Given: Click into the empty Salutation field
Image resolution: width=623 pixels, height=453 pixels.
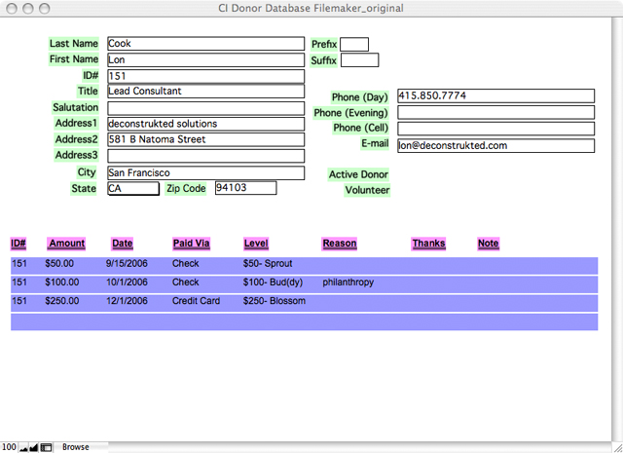Looking at the screenshot, I should [204, 108].
